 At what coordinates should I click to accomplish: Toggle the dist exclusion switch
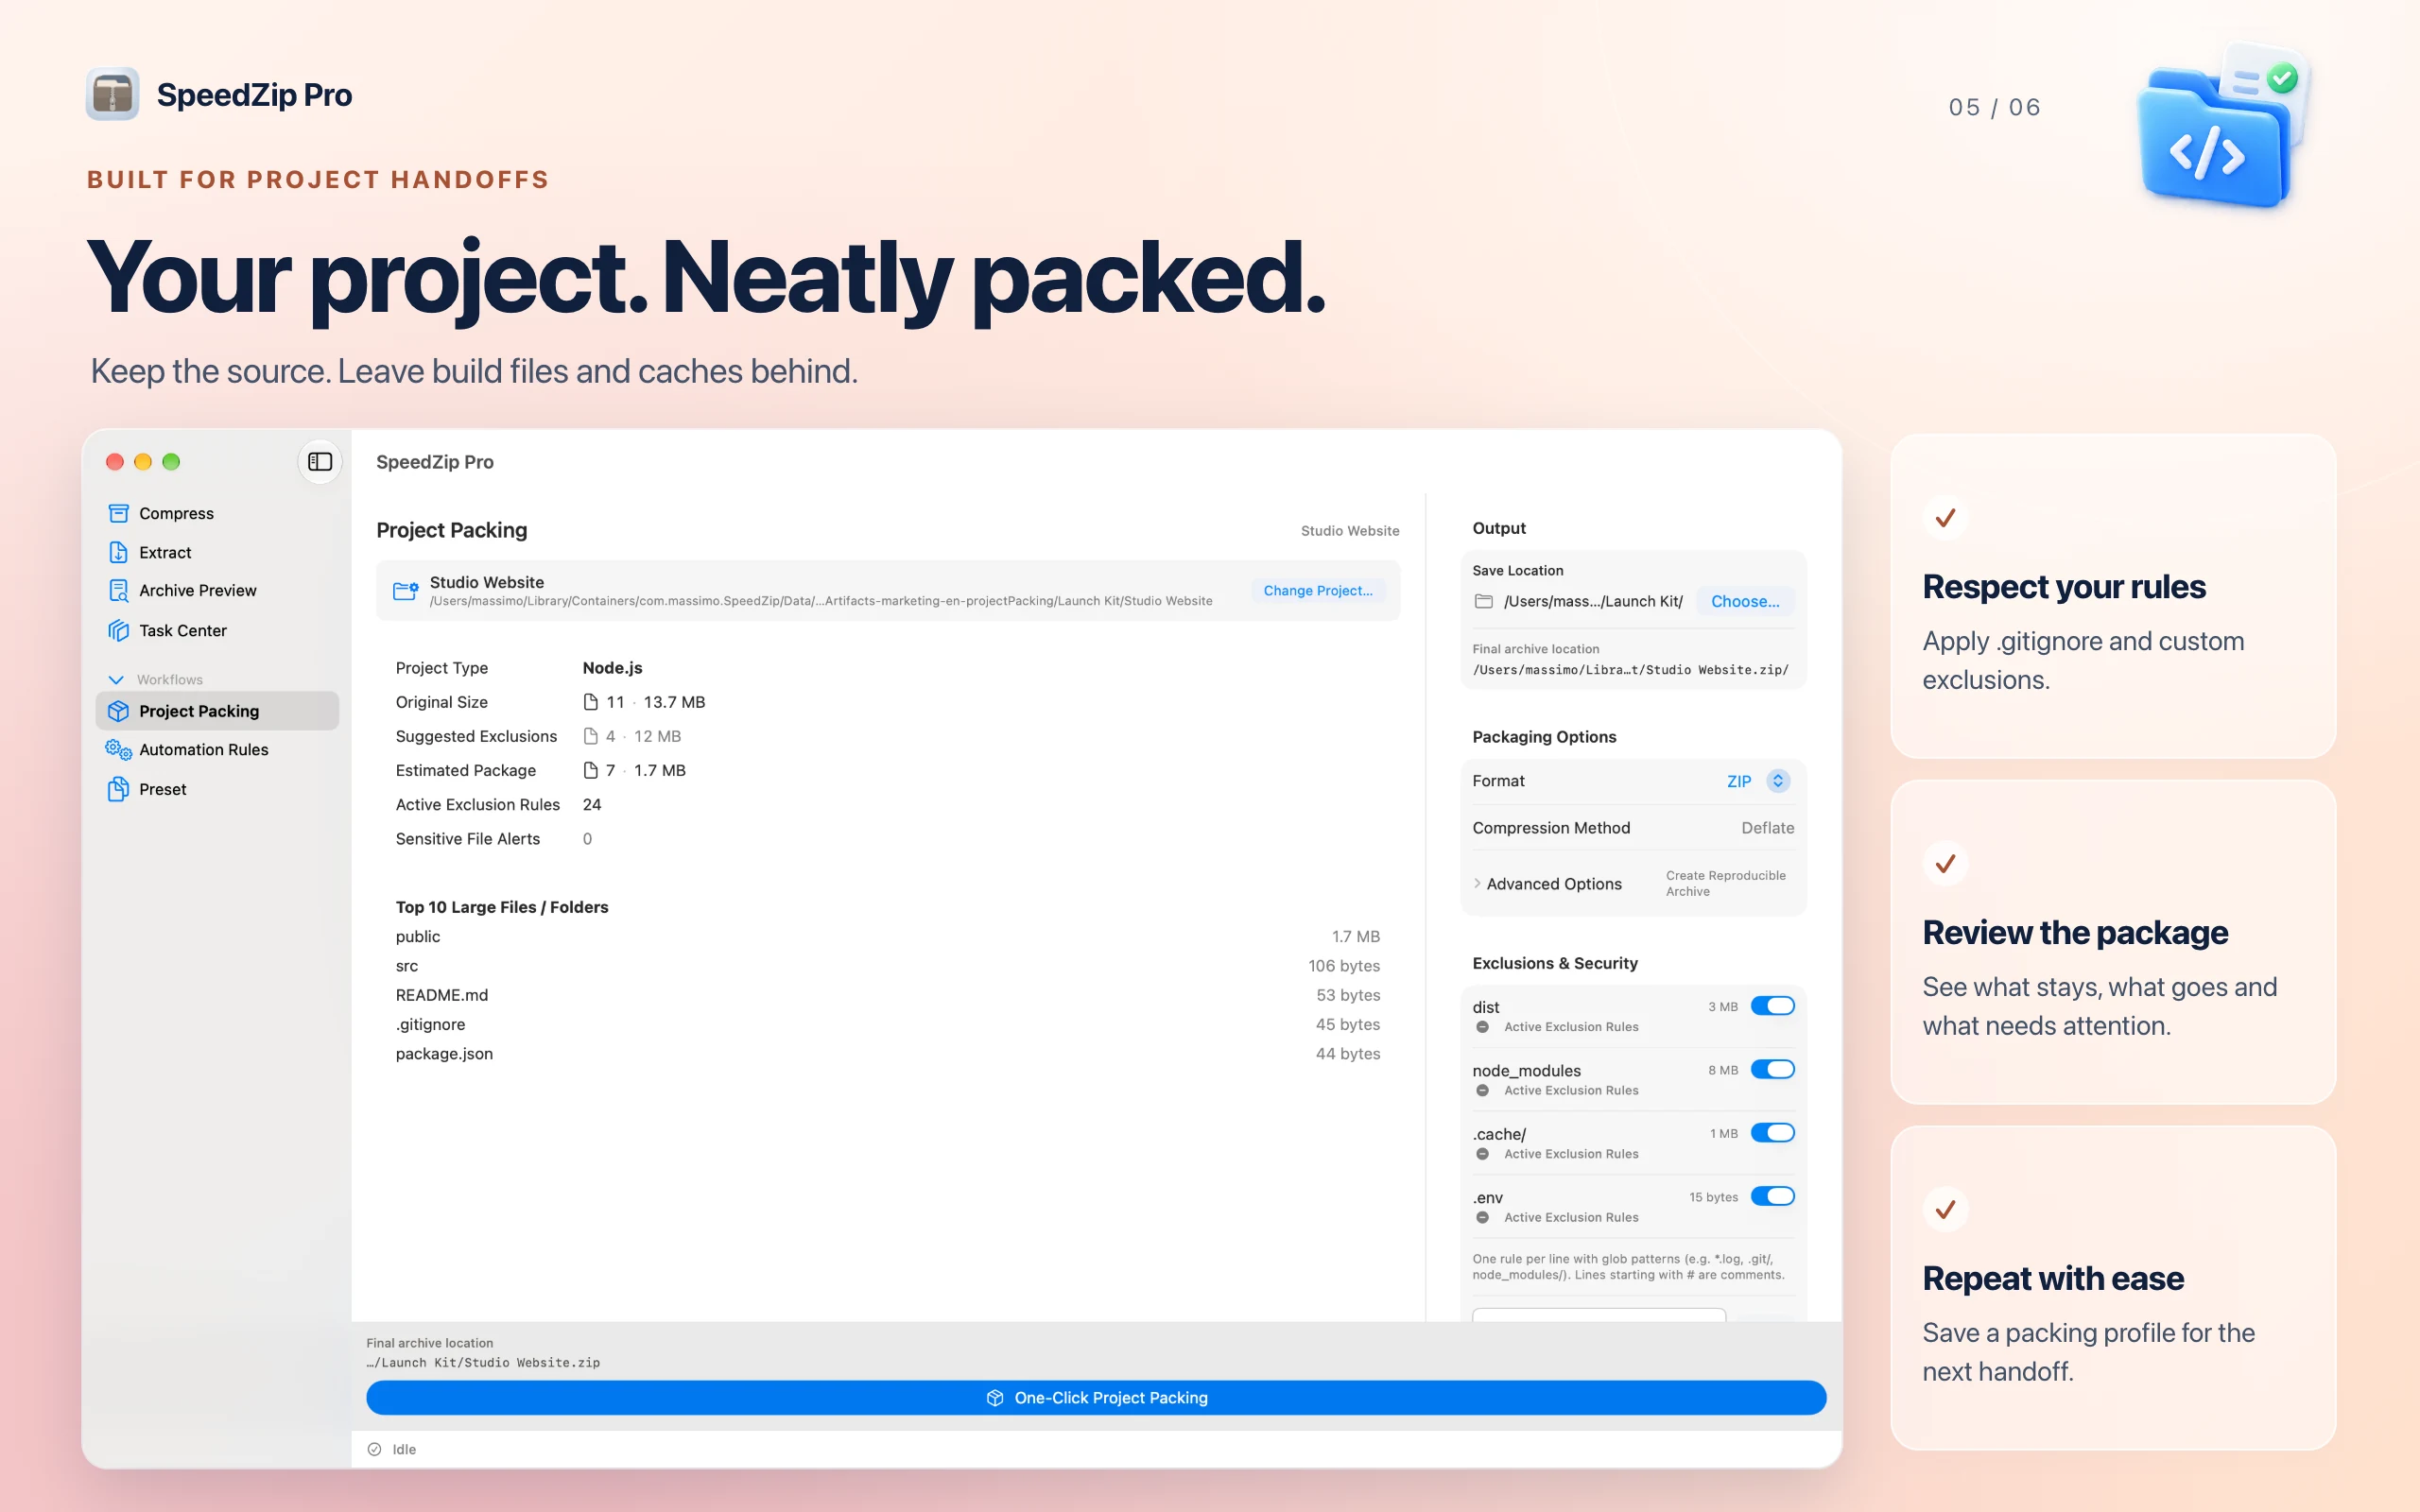1772,1006
